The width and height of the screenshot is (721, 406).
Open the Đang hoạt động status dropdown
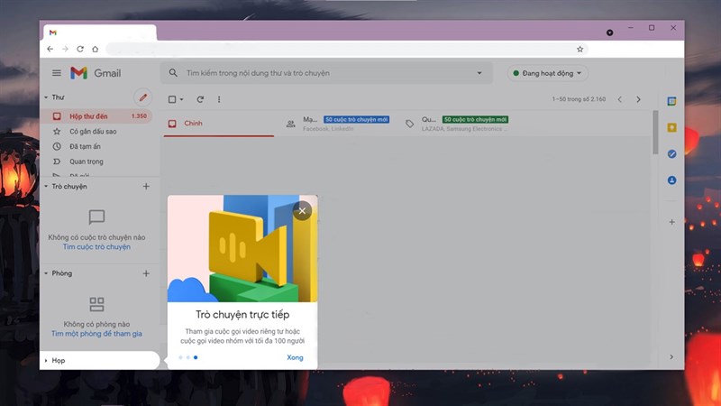pyautogui.click(x=547, y=73)
